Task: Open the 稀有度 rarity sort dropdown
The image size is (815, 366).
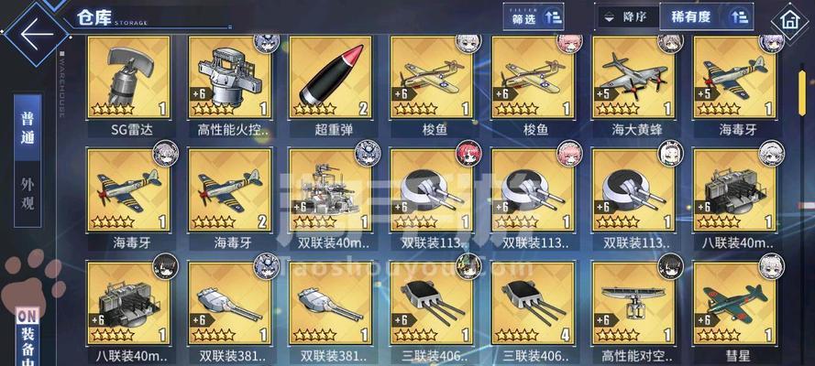Action: (707, 16)
